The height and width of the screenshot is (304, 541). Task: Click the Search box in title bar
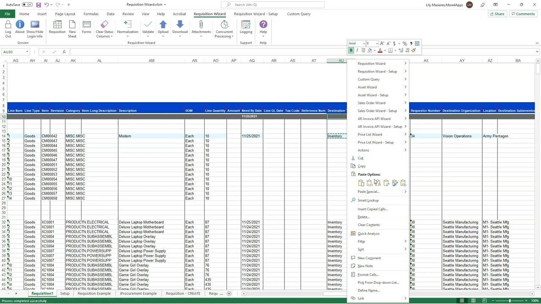[273, 5]
